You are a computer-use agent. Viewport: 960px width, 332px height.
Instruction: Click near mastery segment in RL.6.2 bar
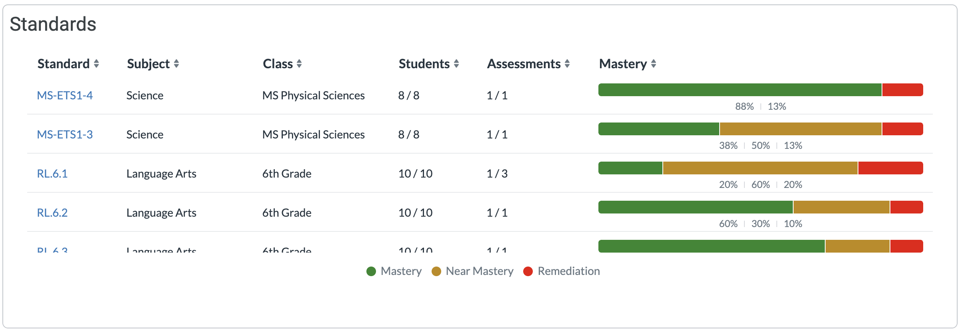pos(841,207)
